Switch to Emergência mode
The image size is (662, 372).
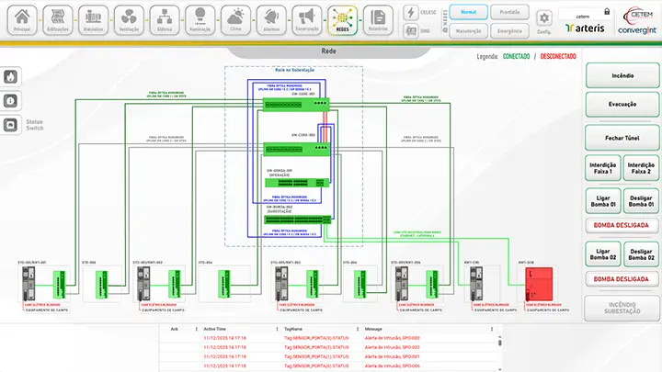click(x=510, y=30)
